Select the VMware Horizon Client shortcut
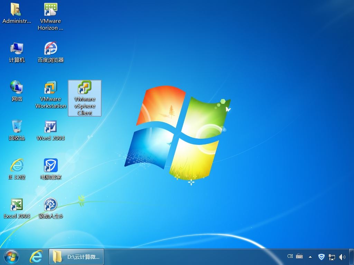 [50, 17]
